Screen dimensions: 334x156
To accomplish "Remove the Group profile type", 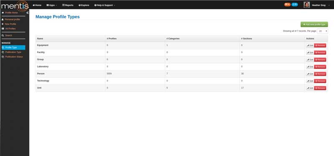I will (x=320, y=59).
